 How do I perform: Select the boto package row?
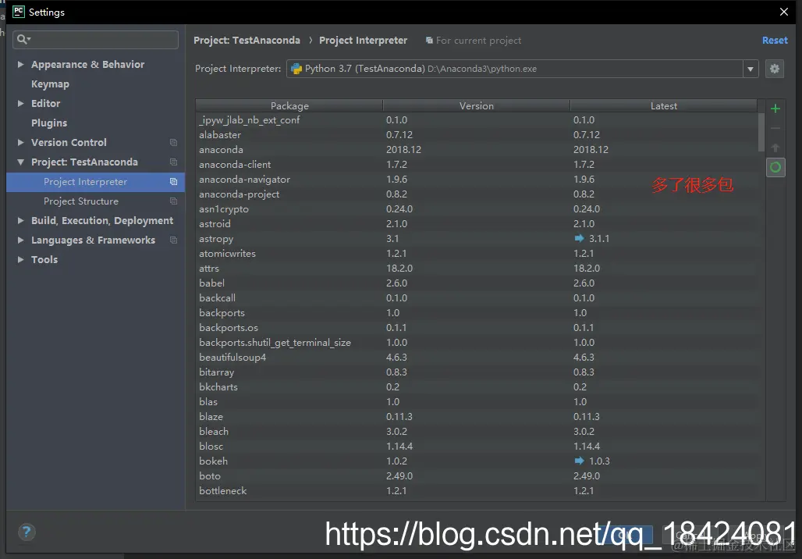click(x=477, y=476)
